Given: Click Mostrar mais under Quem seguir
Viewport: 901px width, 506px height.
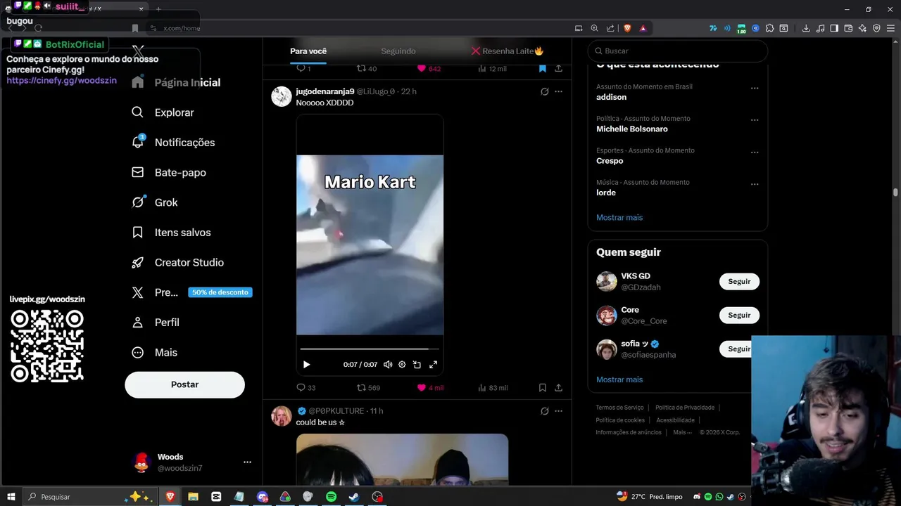Looking at the screenshot, I should point(619,379).
